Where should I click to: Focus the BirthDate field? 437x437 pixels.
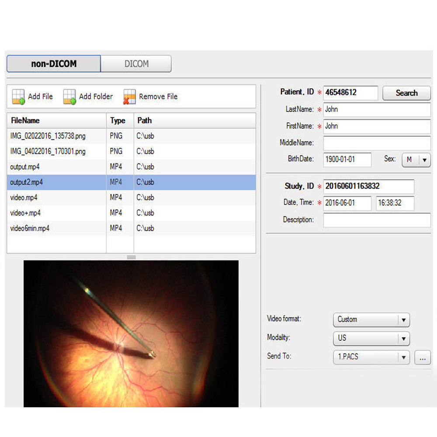(x=347, y=160)
